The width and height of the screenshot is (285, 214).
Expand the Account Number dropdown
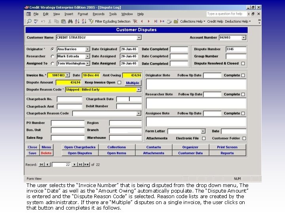pyautogui.click(x=244, y=38)
